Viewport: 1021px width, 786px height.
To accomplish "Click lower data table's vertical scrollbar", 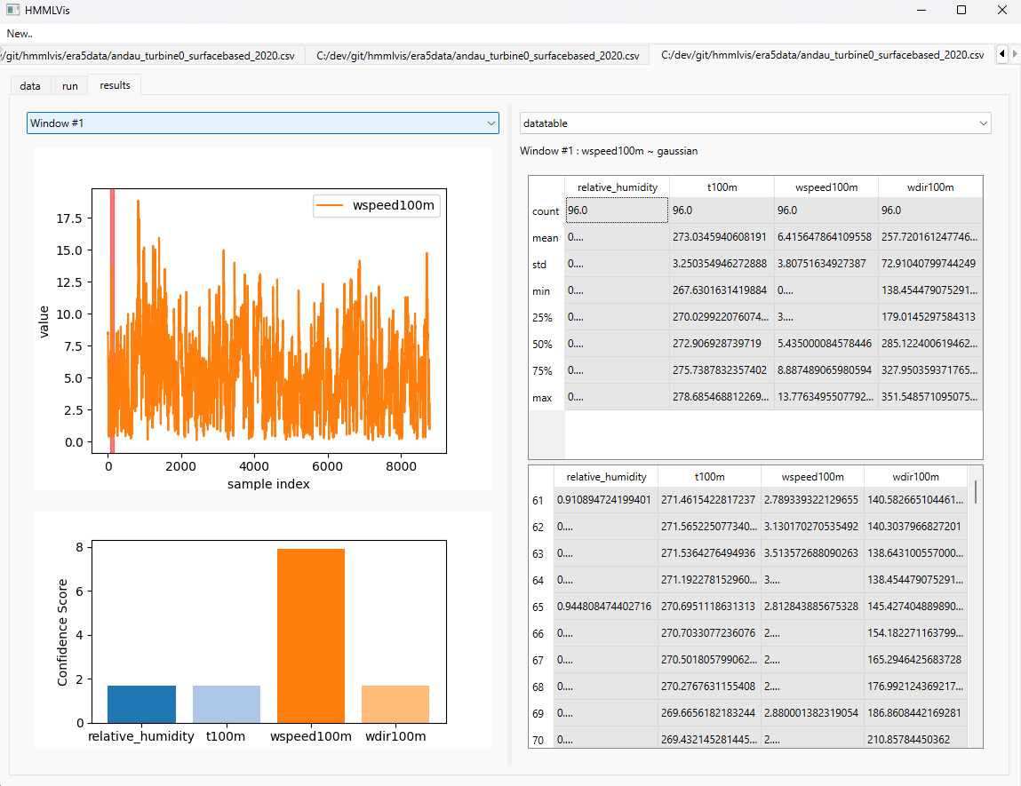I will [x=976, y=491].
